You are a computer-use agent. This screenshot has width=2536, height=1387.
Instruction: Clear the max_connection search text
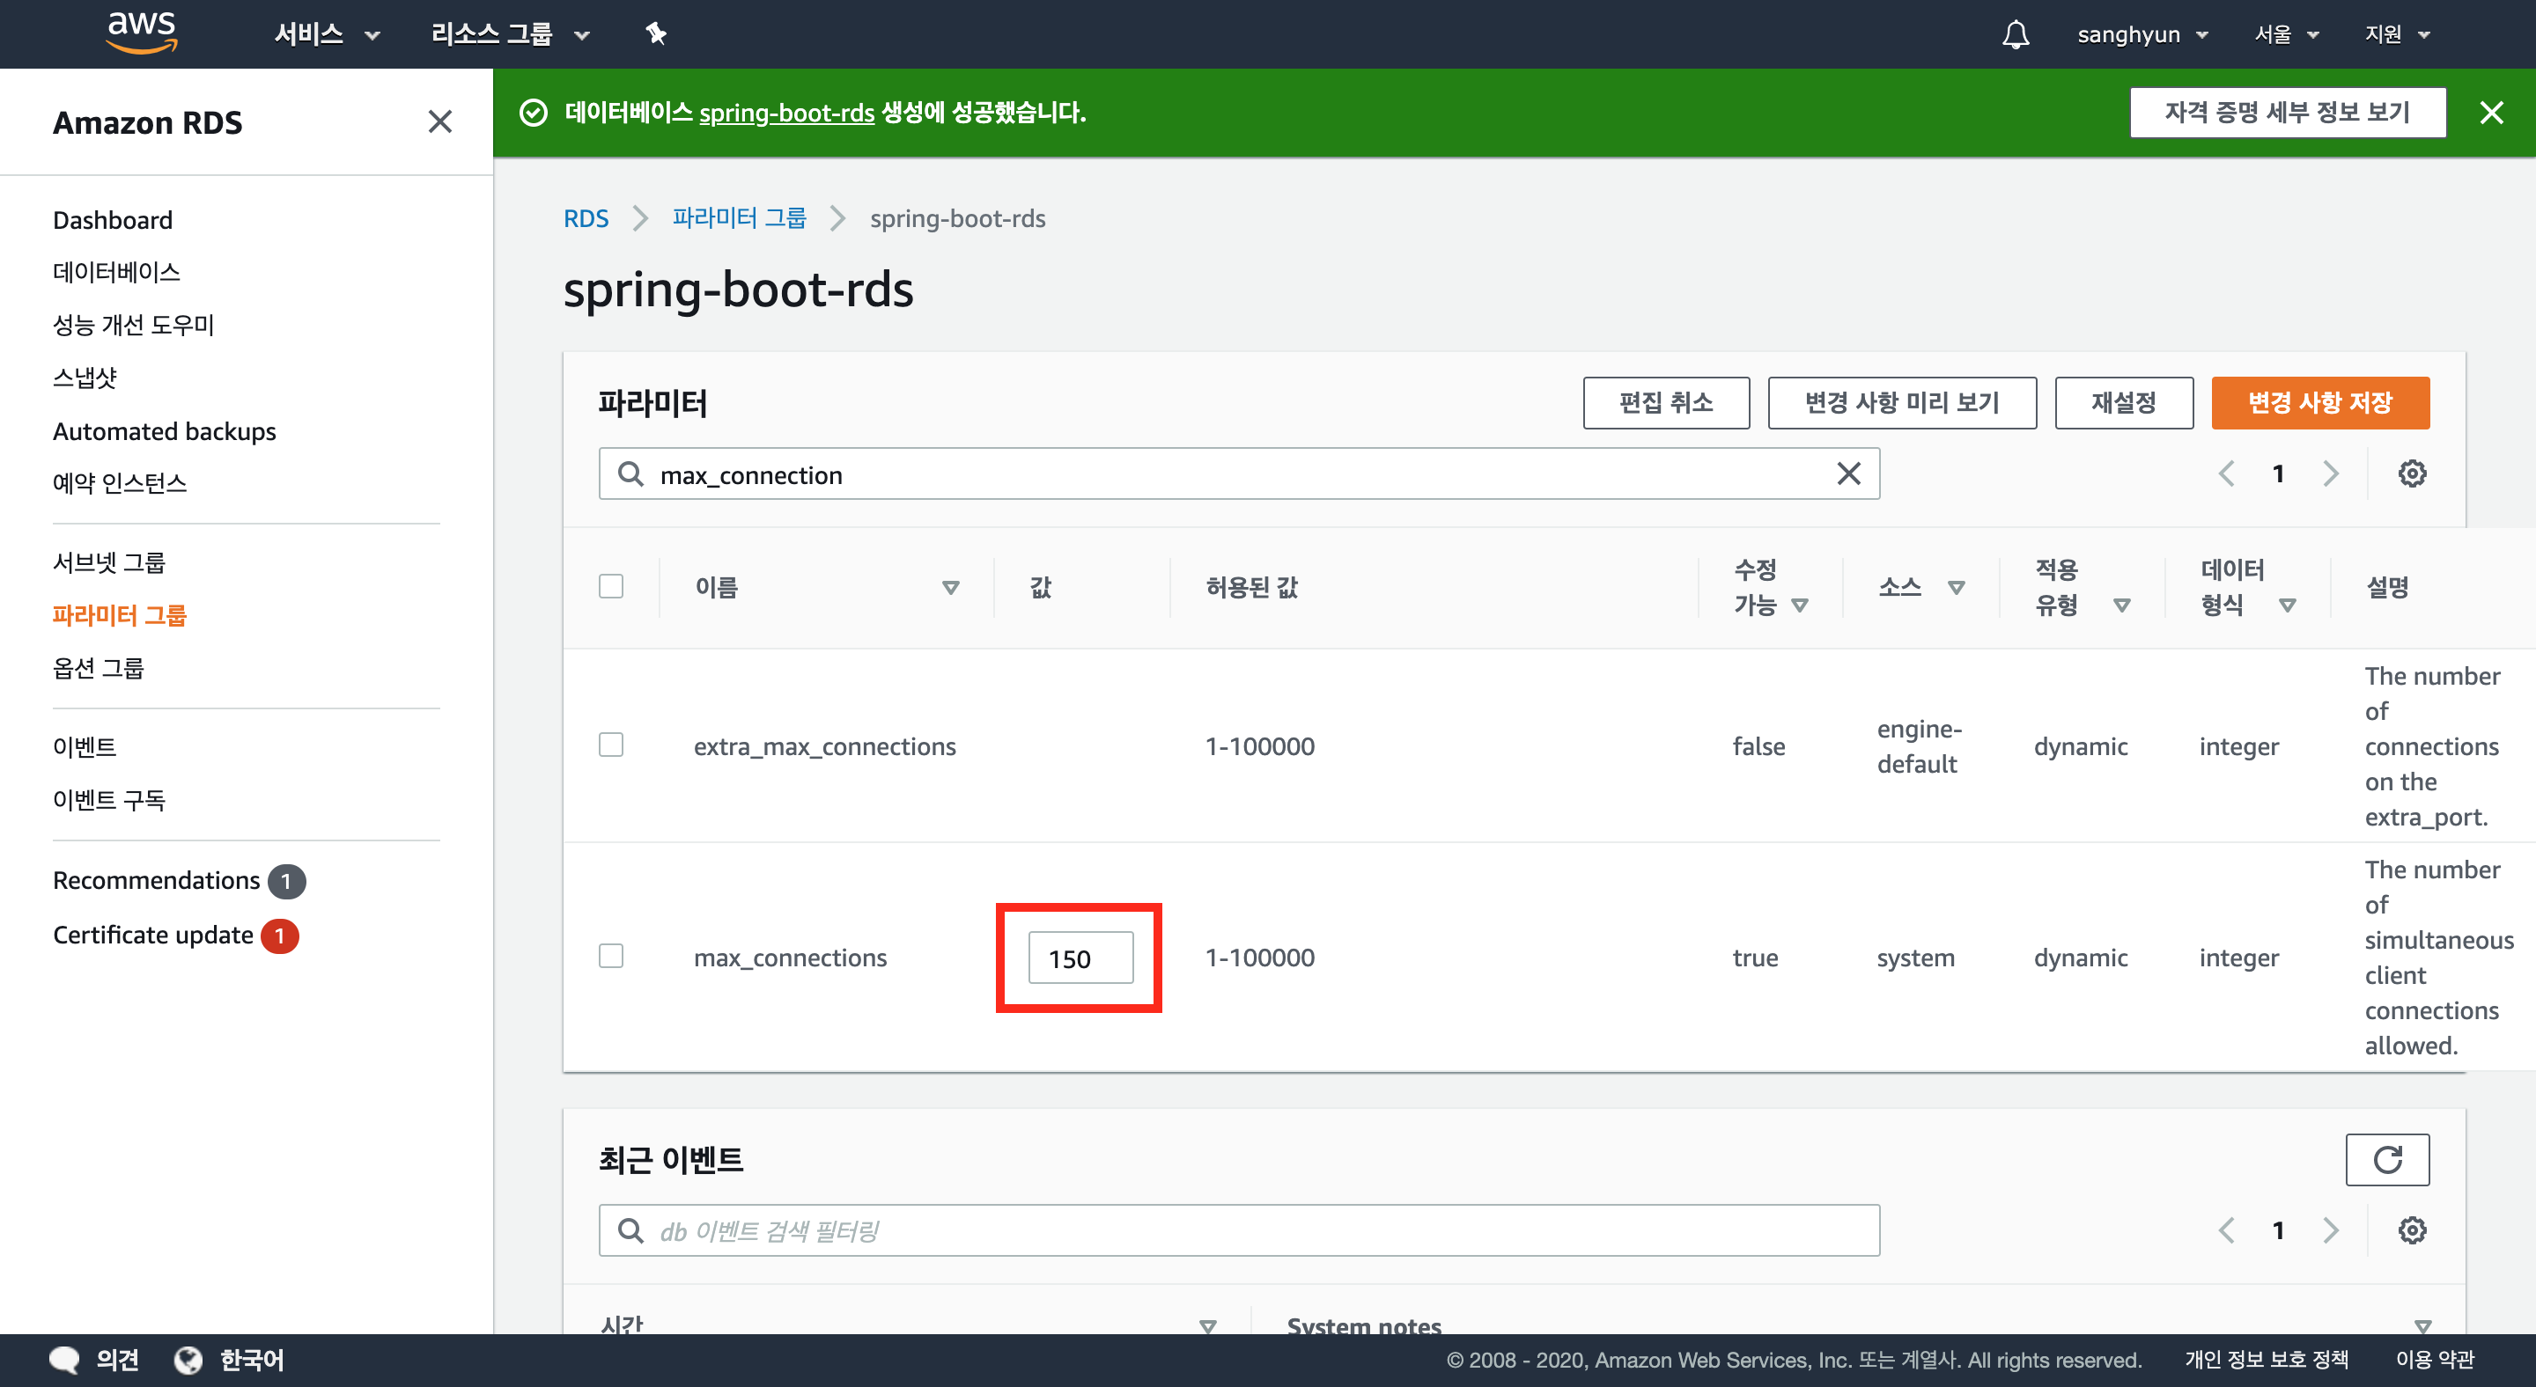pyautogui.click(x=1848, y=474)
